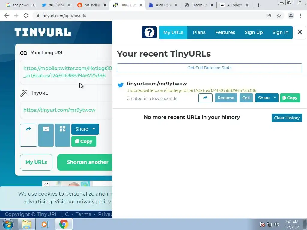Edit the mr9ytwcw TinyURL

tap(246, 98)
